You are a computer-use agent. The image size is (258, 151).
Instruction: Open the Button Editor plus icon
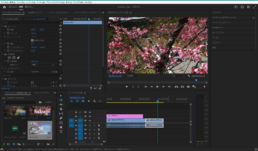pyautogui.click(x=204, y=87)
